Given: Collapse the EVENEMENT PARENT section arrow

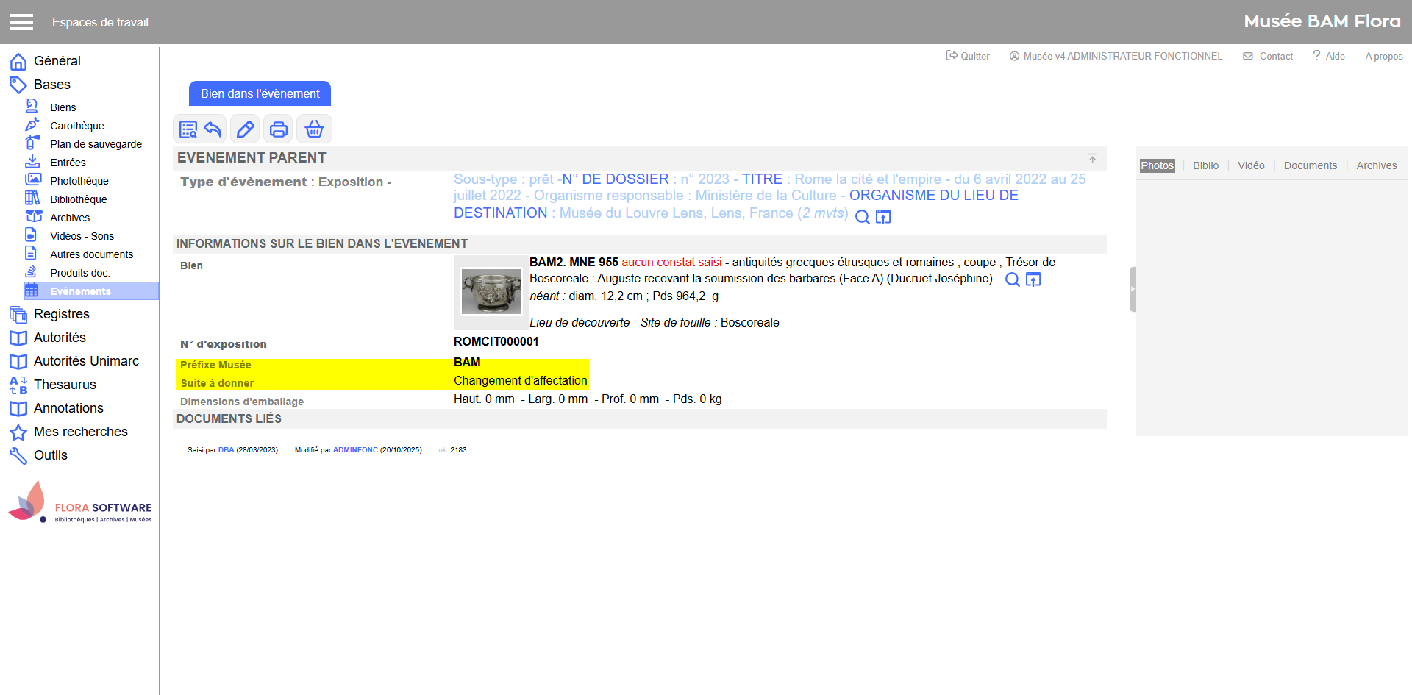Looking at the screenshot, I should pos(1092,159).
